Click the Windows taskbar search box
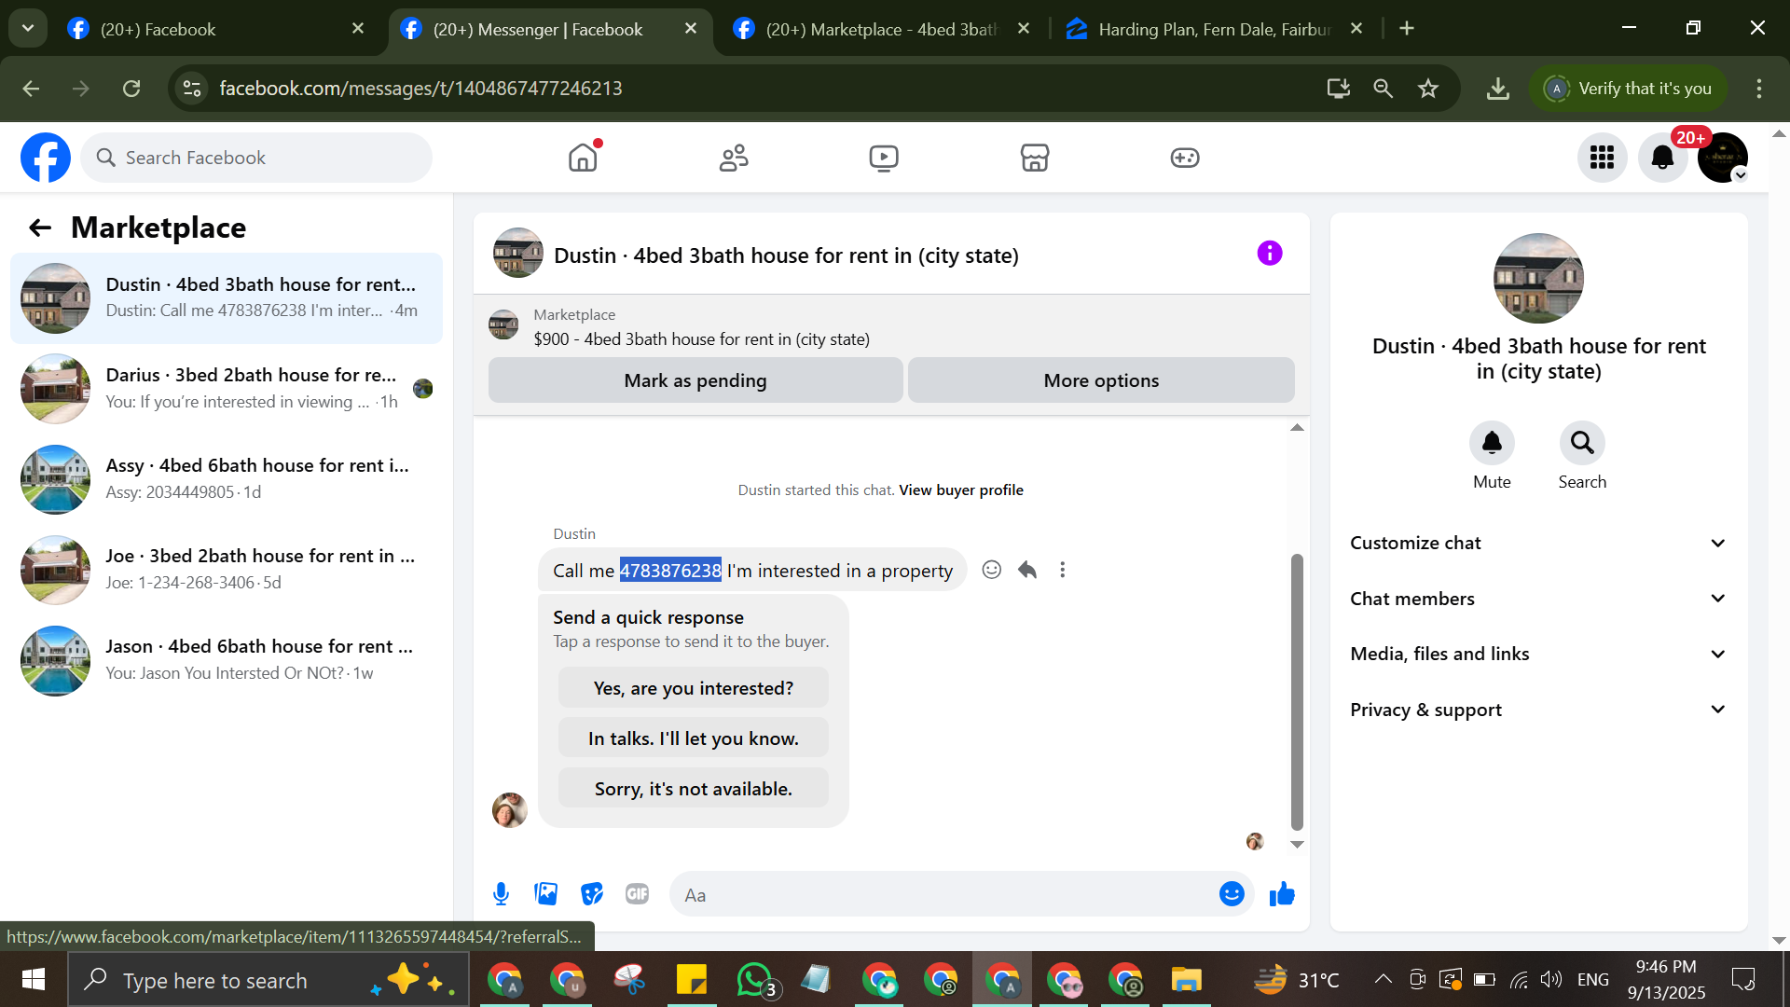The height and width of the screenshot is (1007, 1790). [x=268, y=980]
